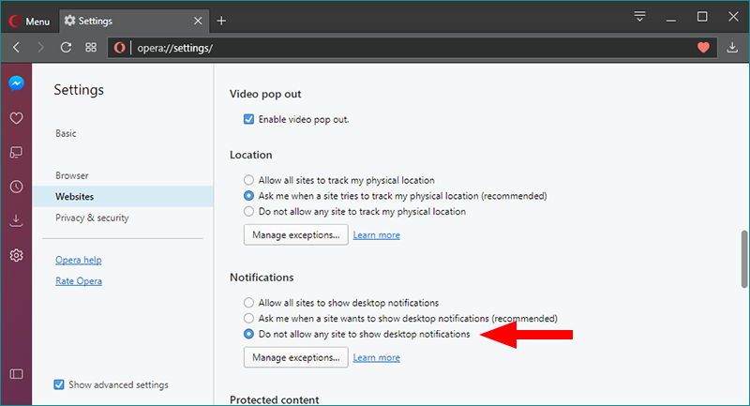
Task: Toggle sidebar panel icon at bottom
Action: (16, 374)
